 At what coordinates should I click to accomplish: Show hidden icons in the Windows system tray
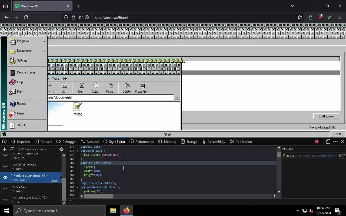(x=298, y=211)
